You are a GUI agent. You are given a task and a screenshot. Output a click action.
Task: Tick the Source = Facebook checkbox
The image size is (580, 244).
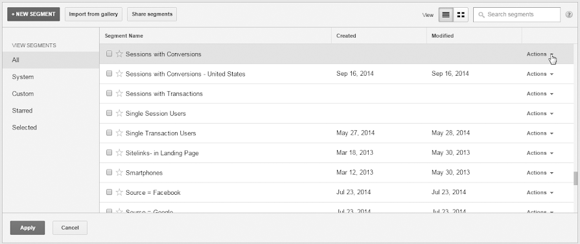(x=109, y=192)
